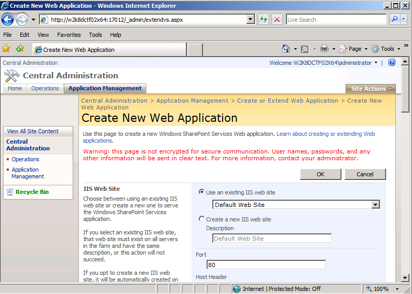Open the Home icon dropdown arrow
The image size is (412, 294).
[295, 49]
